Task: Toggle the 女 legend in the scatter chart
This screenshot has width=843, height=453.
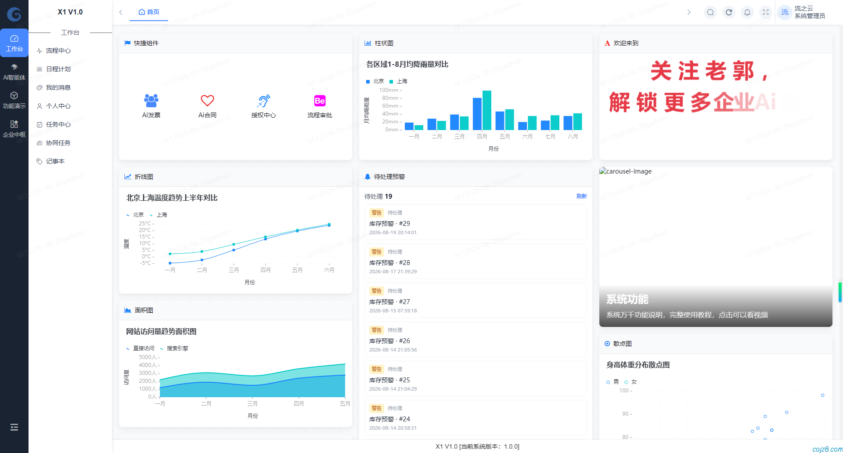Action: [x=630, y=382]
